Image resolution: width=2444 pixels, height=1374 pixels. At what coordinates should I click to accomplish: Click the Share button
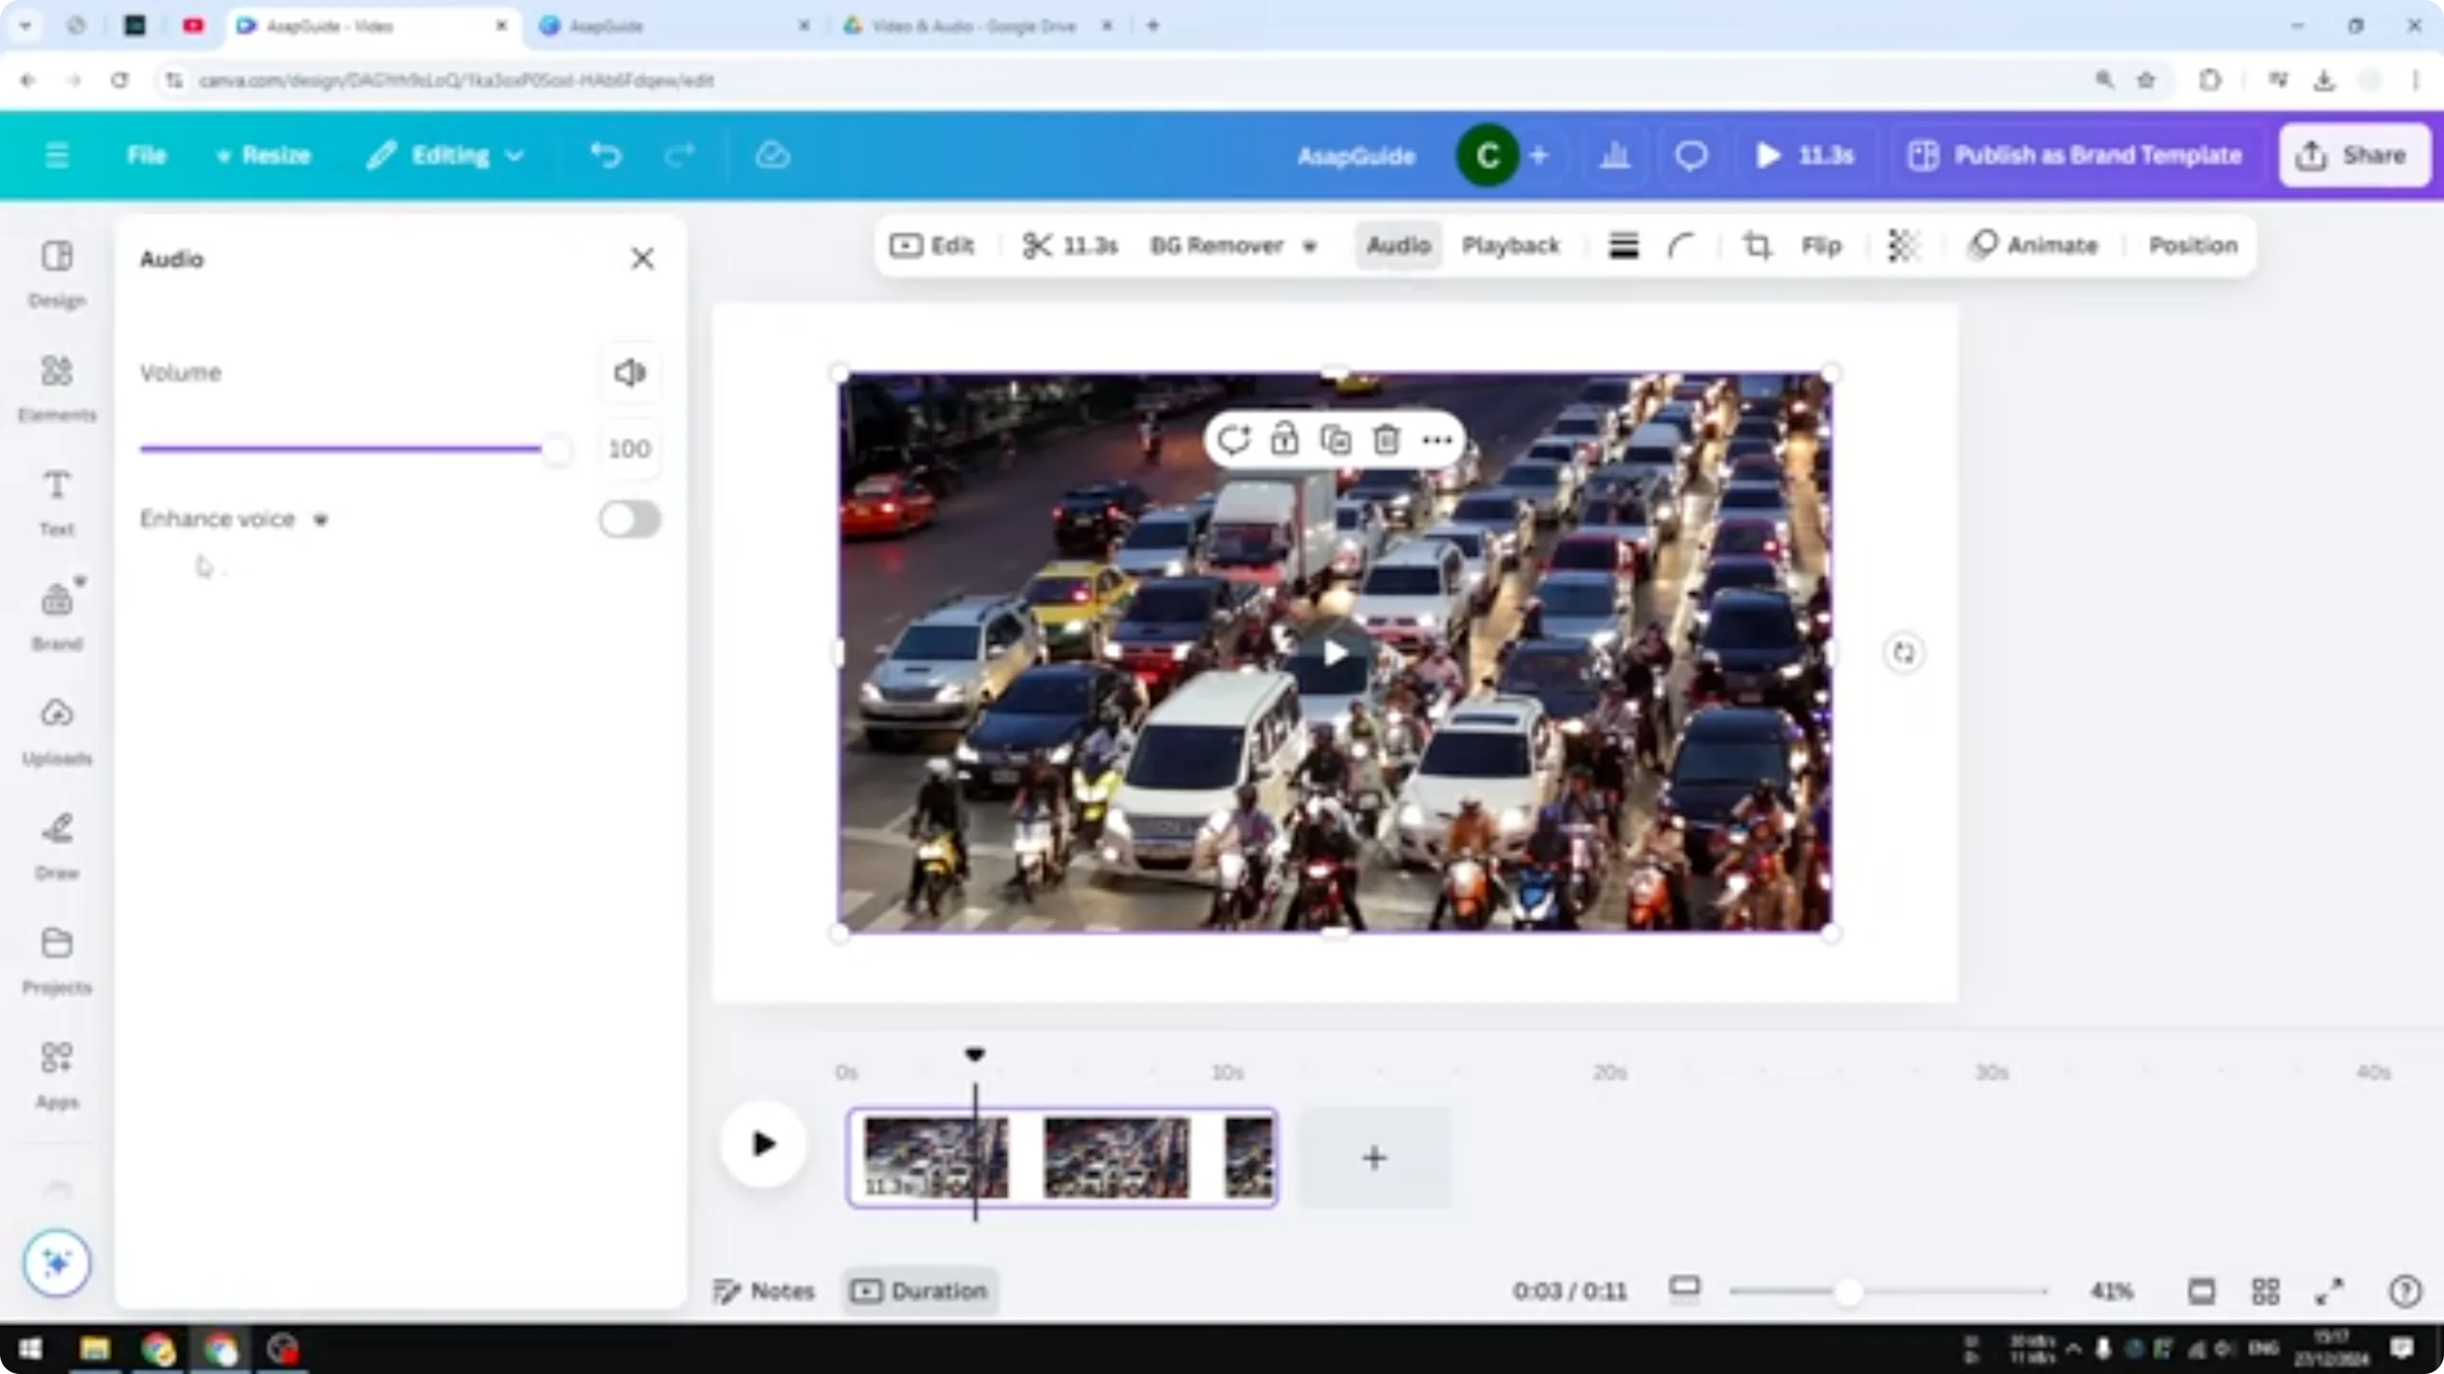[2353, 155]
